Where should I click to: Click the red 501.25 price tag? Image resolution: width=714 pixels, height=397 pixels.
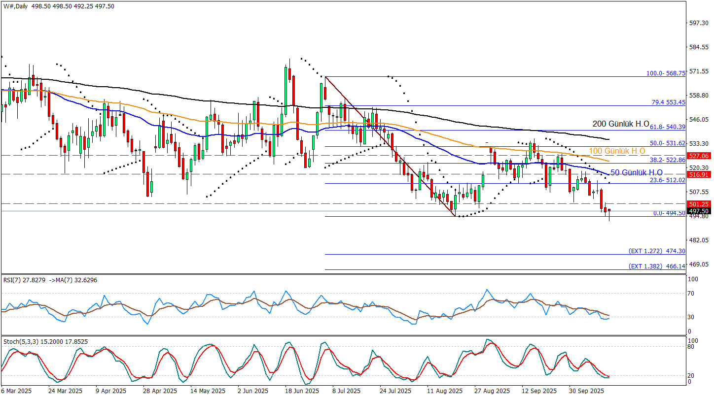(699, 204)
